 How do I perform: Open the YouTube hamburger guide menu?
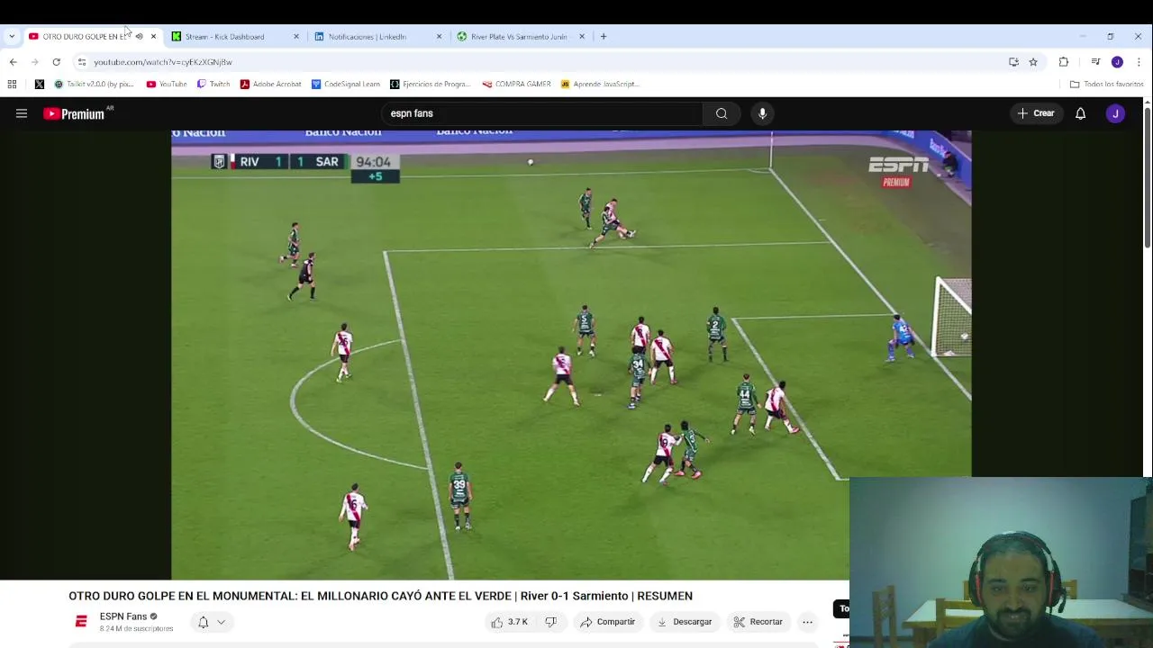coord(22,113)
